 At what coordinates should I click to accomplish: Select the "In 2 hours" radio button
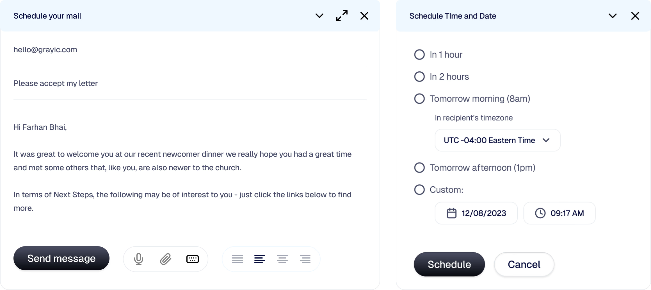tap(419, 76)
